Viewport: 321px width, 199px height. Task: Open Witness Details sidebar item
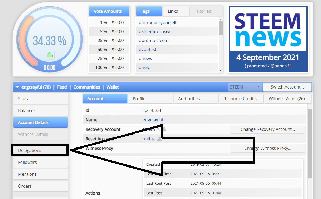pyautogui.click(x=41, y=134)
